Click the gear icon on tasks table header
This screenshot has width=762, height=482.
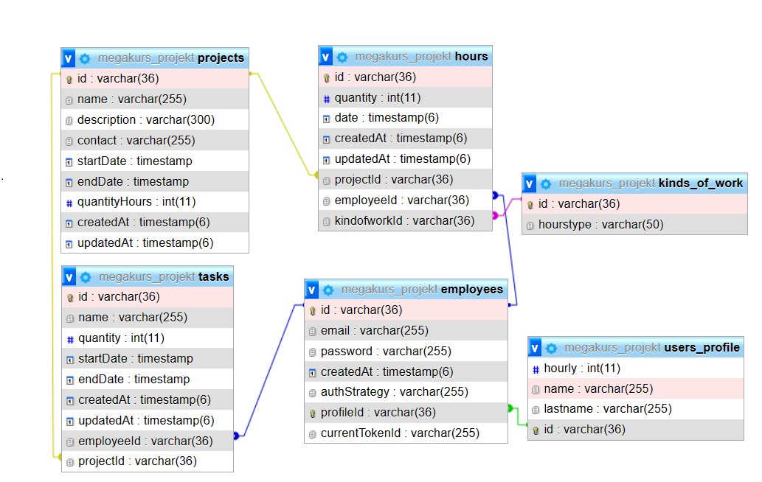tap(85, 276)
